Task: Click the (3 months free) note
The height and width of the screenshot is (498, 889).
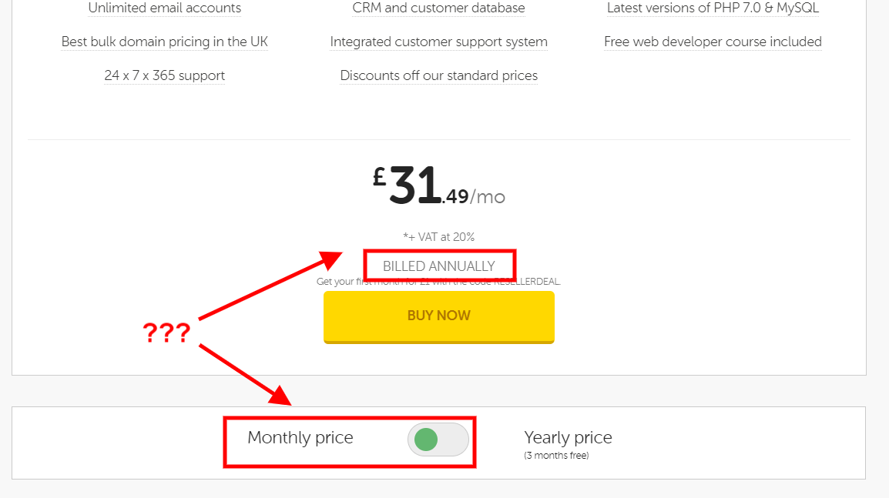Action: pyautogui.click(x=556, y=456)
